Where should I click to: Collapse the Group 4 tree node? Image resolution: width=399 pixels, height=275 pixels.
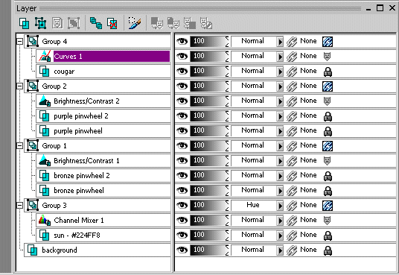point(19,41)
